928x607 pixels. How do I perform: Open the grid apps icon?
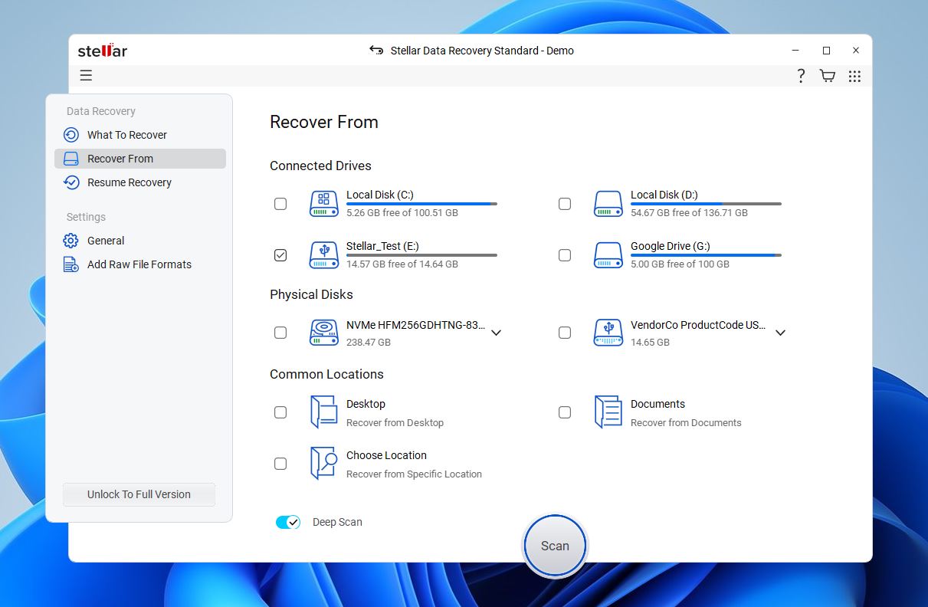854,76
